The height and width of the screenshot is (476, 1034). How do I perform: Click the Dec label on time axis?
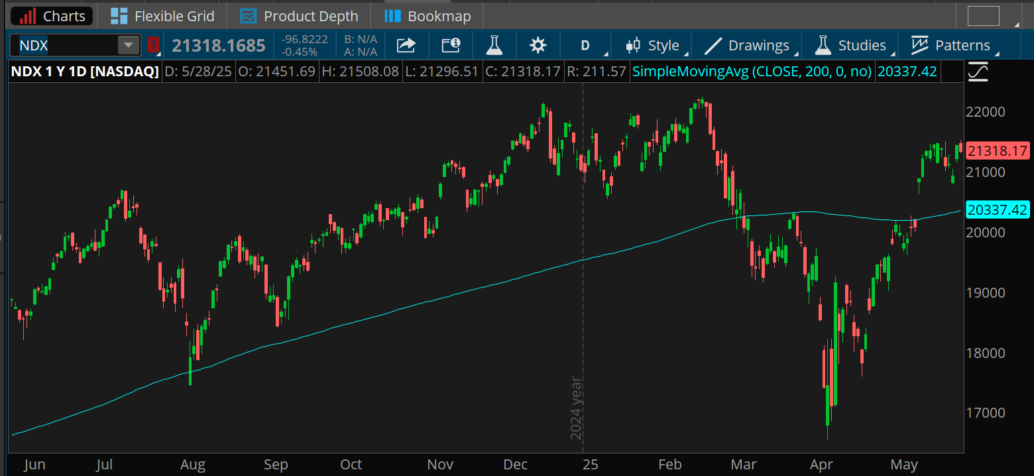pos(515,465)
